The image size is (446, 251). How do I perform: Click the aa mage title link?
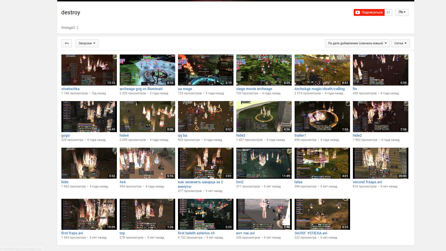(185, 89)
